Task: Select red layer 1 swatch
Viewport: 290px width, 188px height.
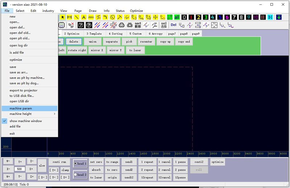Action: [x=191, y=17]
